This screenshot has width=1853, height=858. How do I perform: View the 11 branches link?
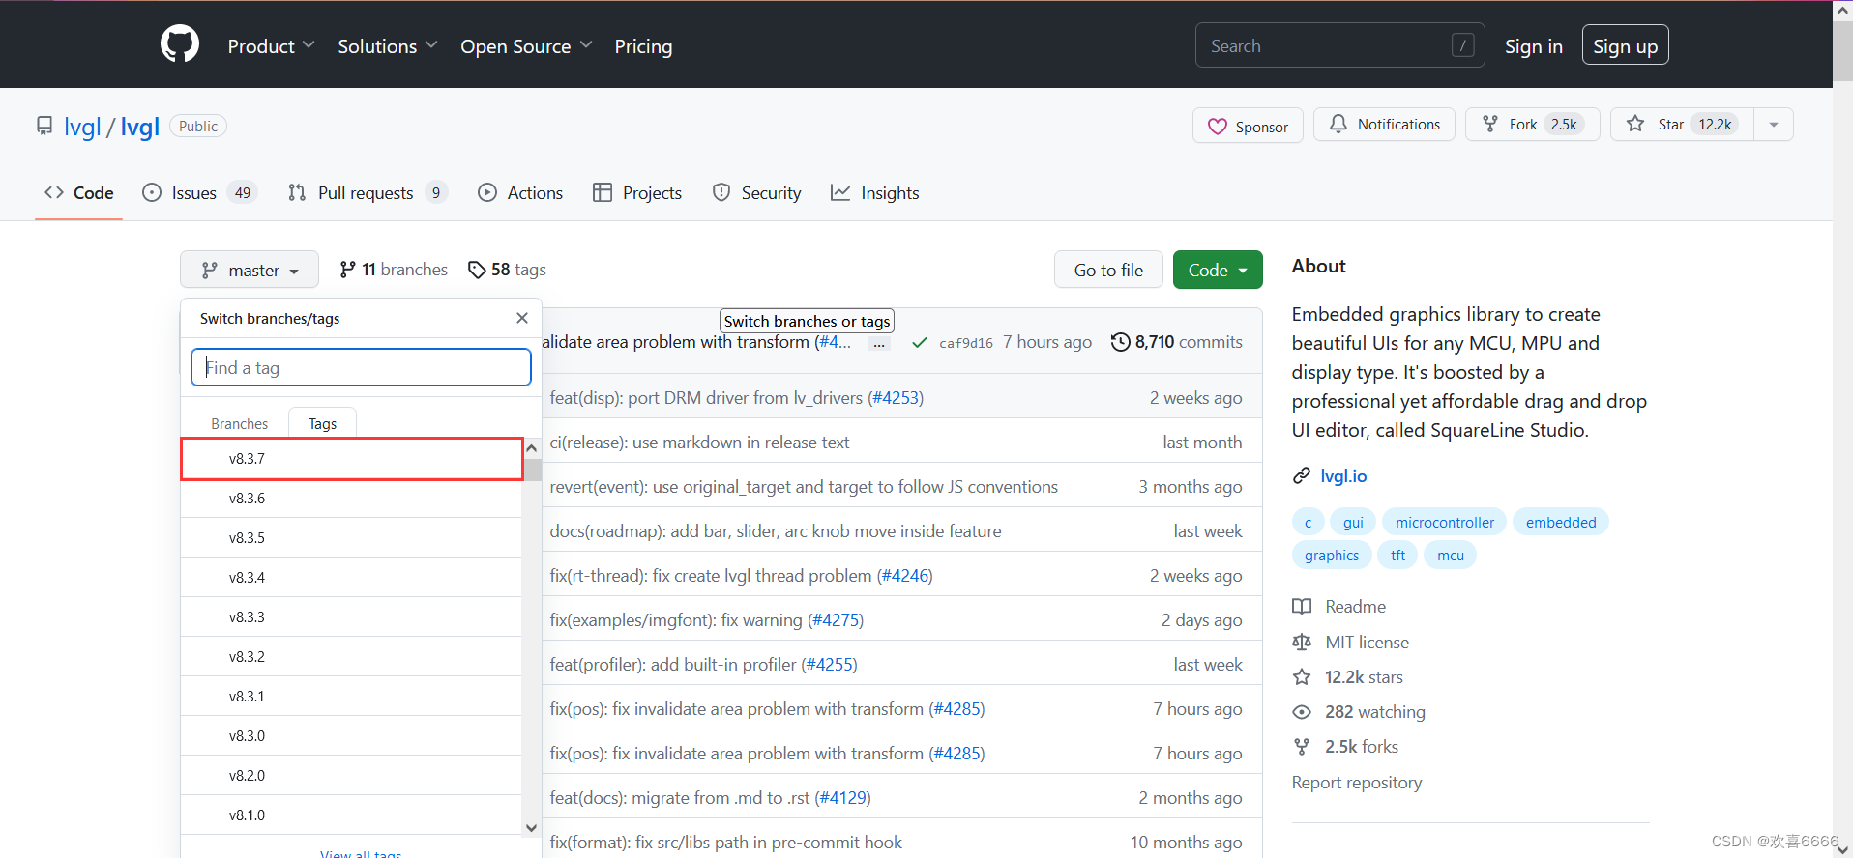click(394, 270)
